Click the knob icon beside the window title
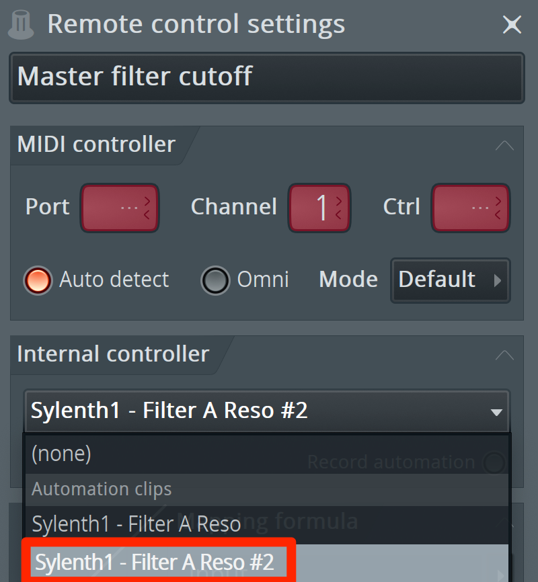538x582 pixels. click(x=21, y=24)
